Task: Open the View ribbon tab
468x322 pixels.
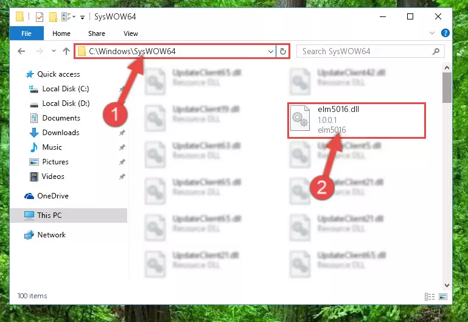Action: coord(131,33)
